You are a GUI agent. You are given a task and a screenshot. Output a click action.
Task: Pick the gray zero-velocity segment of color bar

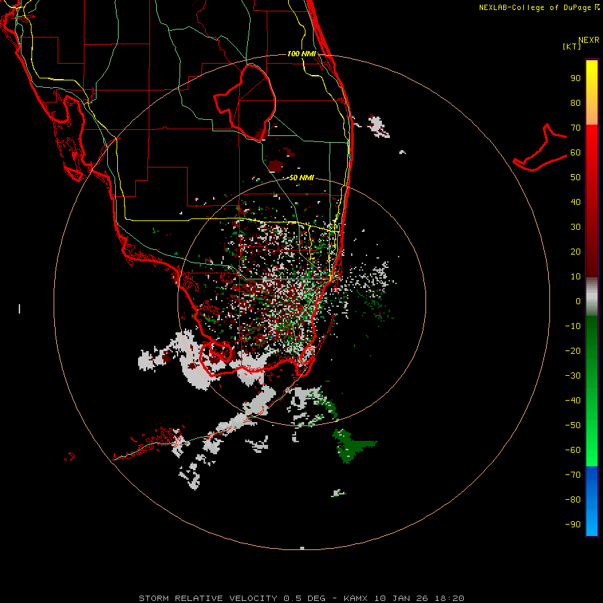click(x=592, y=297)
